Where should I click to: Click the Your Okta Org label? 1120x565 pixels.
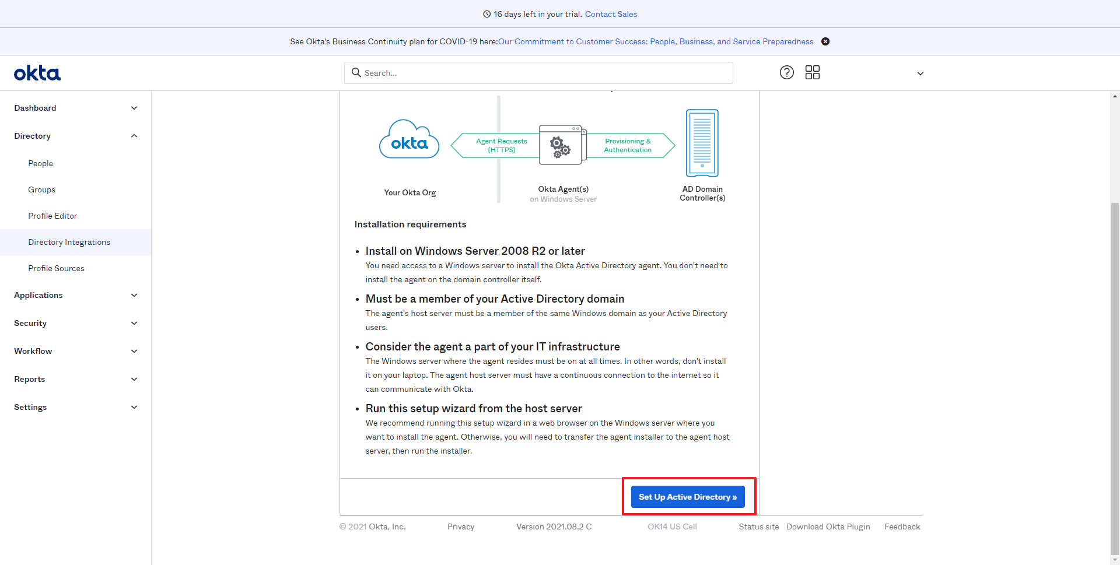click(x=410, y=192)
